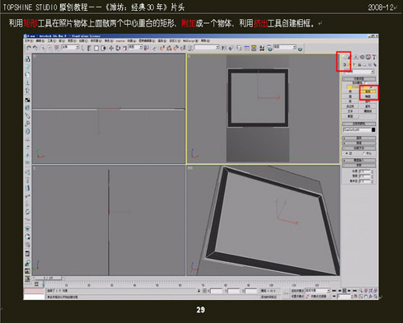Select the Unlink Selection tool
Image resolution: width=403 pixels, height=323 pixels.
[x=49, y=48]
